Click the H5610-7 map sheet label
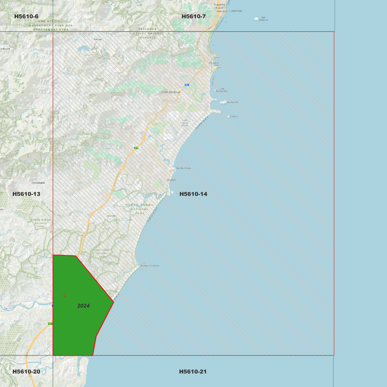 (x=193, y=16)
